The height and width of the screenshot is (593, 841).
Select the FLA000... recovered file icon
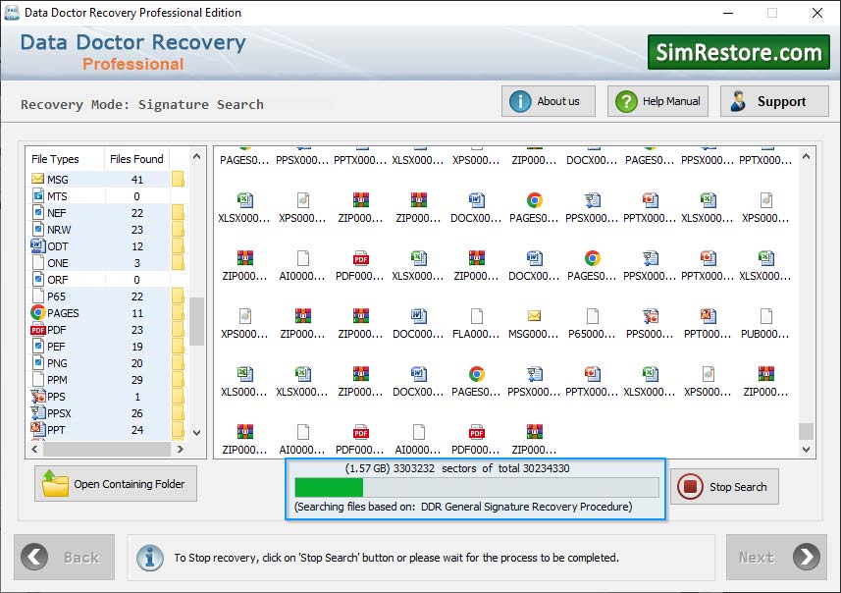point(476,316)
